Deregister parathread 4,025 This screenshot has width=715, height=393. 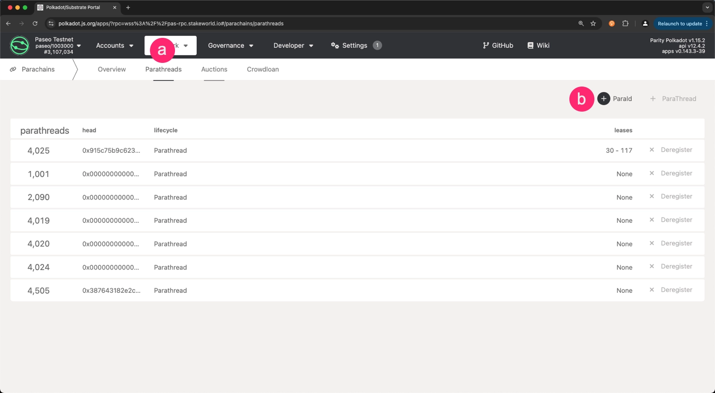[671, 150]
